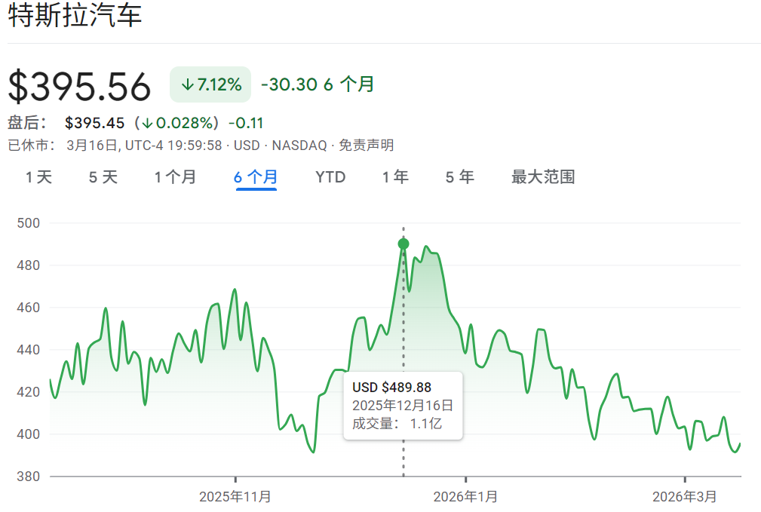Click the stock title 特斯拉汽车
The width and height of the screenshot is (761, 512).
75,14
